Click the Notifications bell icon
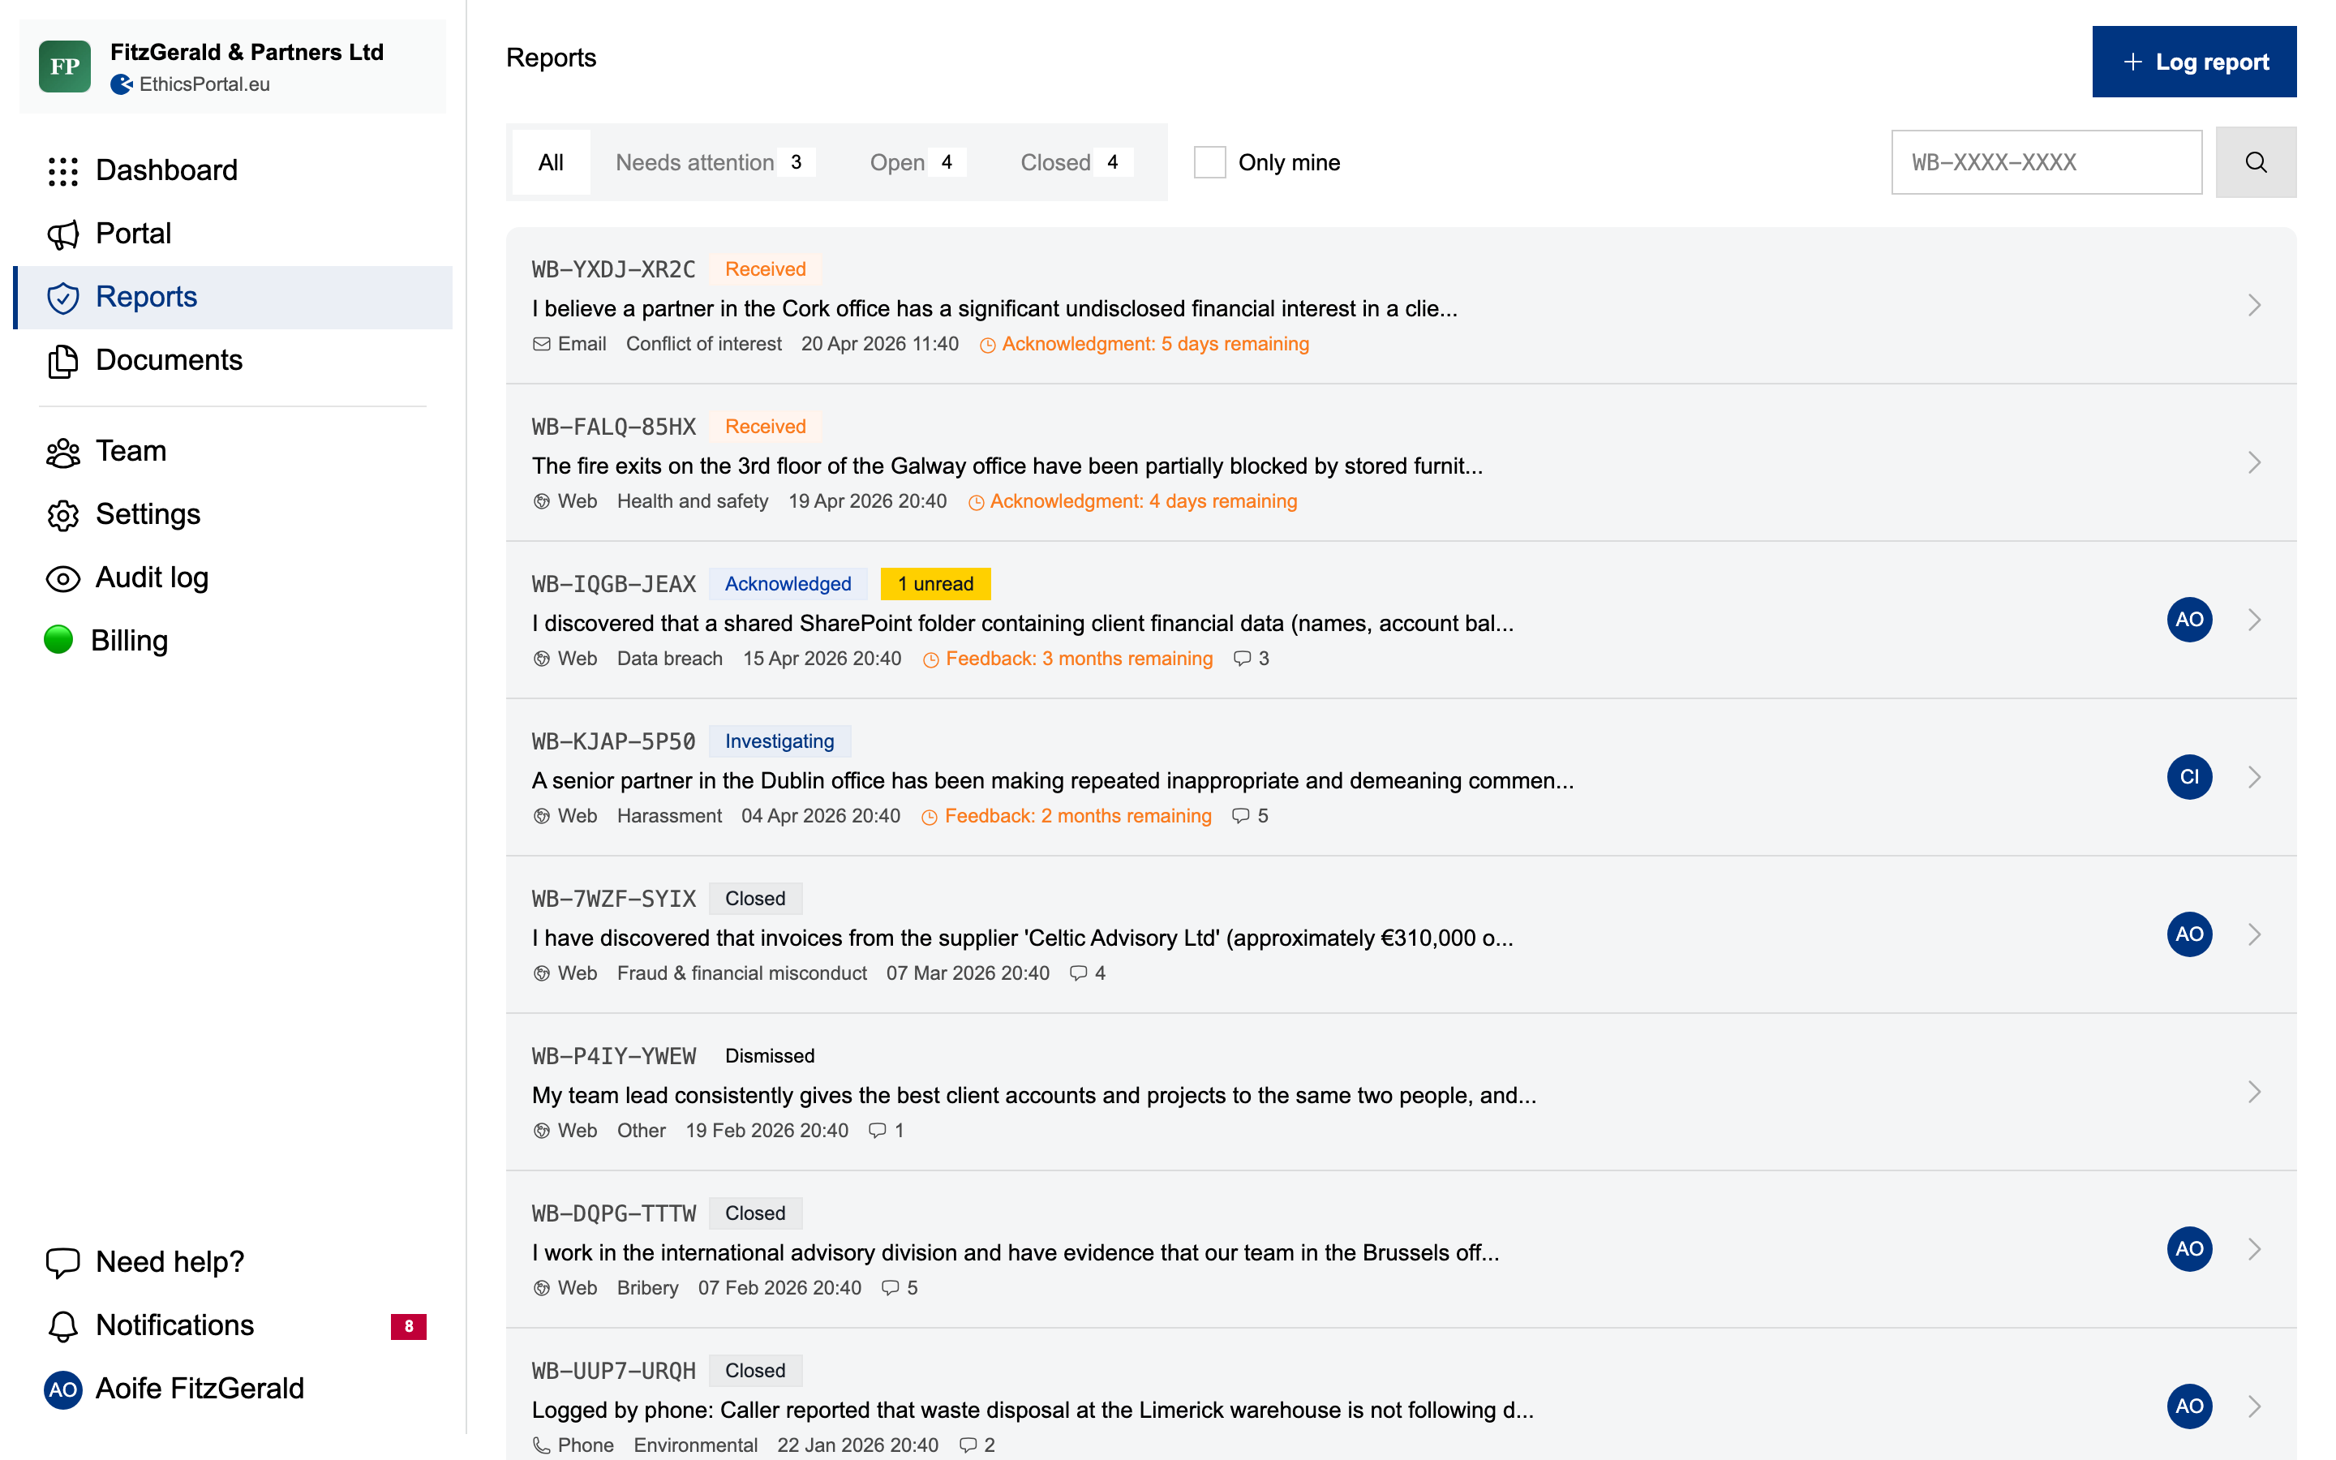The height and width of the screenshot is (1460, 2336). pos(62,1326)
